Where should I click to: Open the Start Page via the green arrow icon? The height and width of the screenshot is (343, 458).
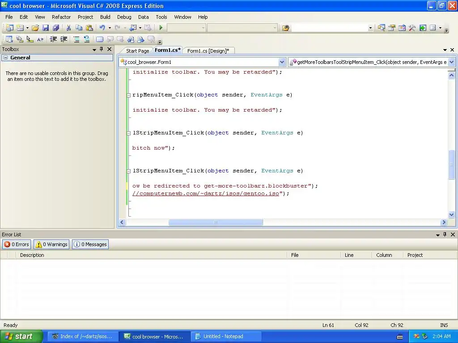(423, 28)
